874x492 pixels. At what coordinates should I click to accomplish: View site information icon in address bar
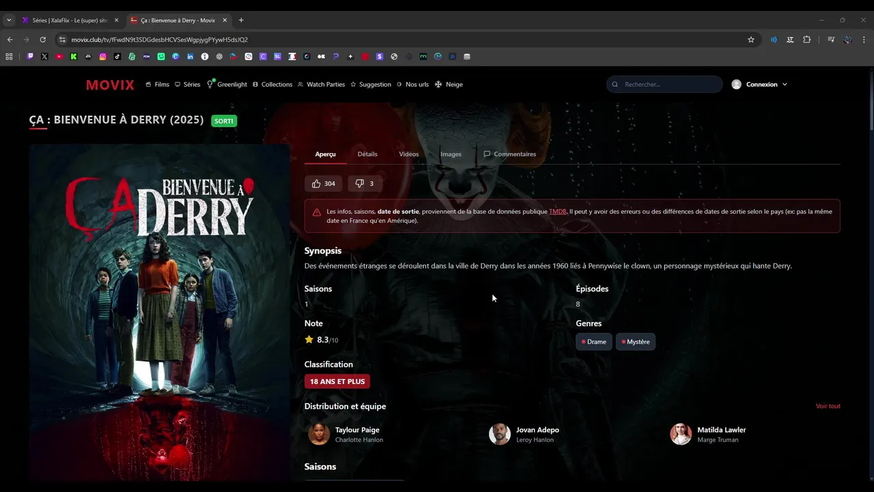click(62, 40)
